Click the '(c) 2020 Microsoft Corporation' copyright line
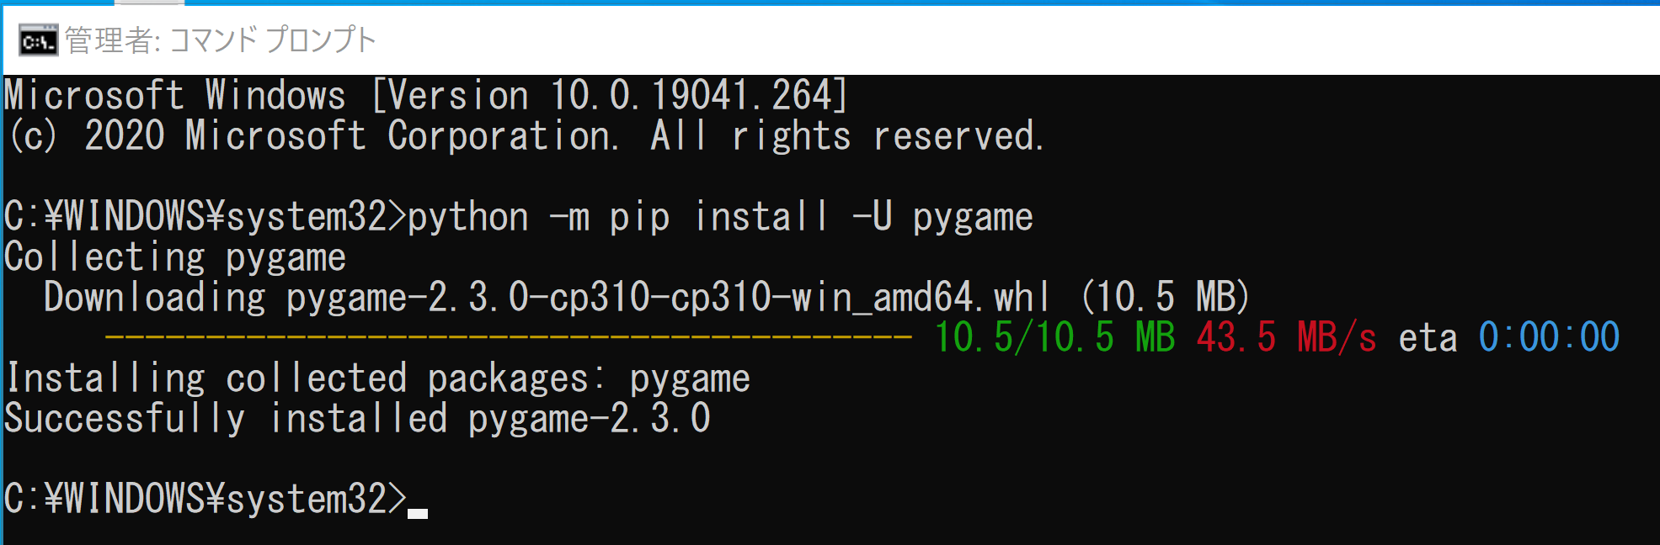 [x=526, y=136]
